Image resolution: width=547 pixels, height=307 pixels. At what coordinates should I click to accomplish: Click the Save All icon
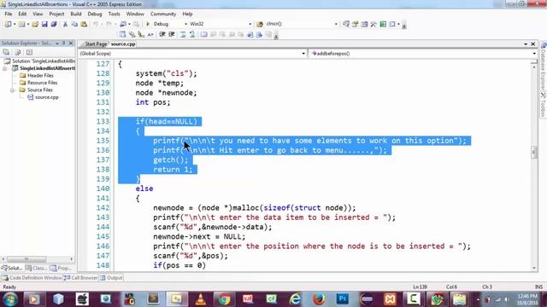point(54,24)
